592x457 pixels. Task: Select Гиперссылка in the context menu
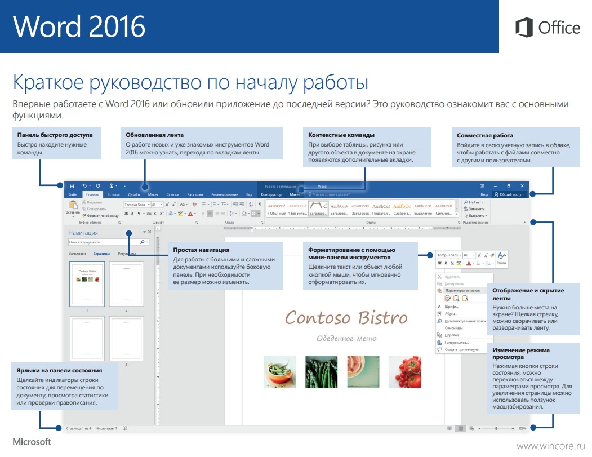coord(456,343)
